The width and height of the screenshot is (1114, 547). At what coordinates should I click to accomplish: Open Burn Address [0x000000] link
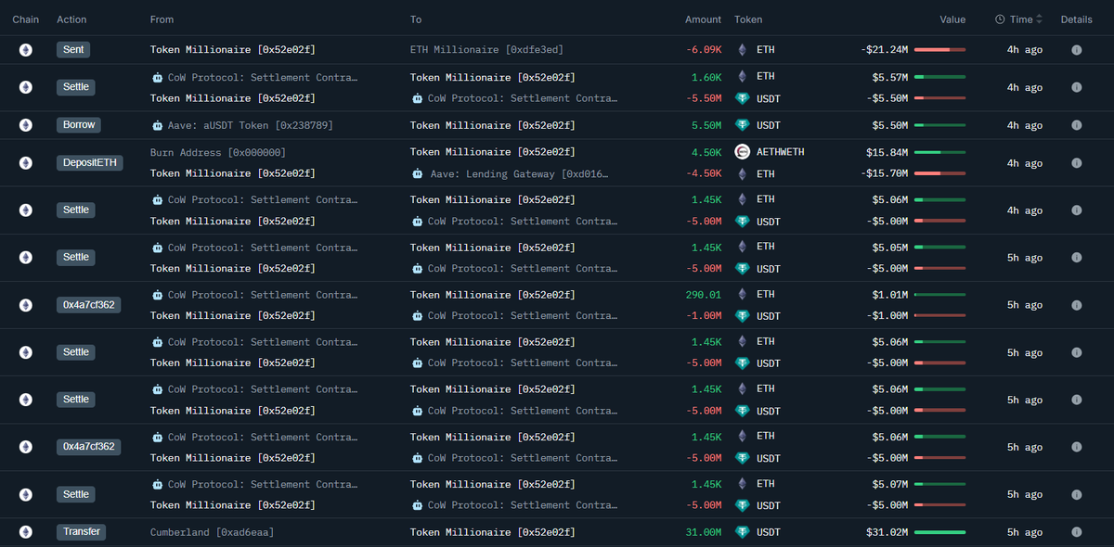(218, 152)
